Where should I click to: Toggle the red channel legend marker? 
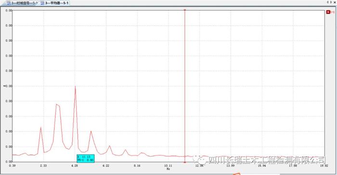pos(328,12)
